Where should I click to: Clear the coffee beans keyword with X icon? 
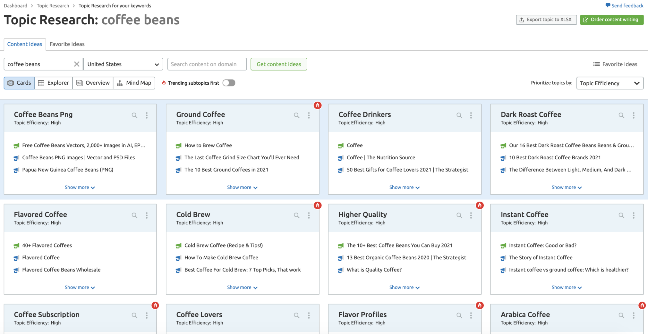pos(77,64)
